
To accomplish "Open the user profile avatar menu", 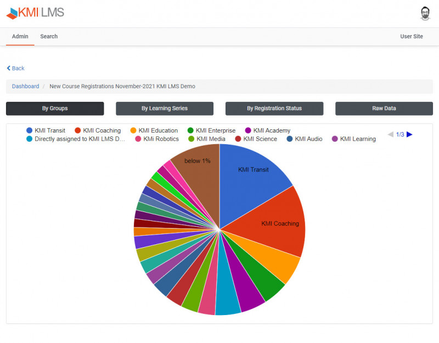I will (x=425, y=13).
